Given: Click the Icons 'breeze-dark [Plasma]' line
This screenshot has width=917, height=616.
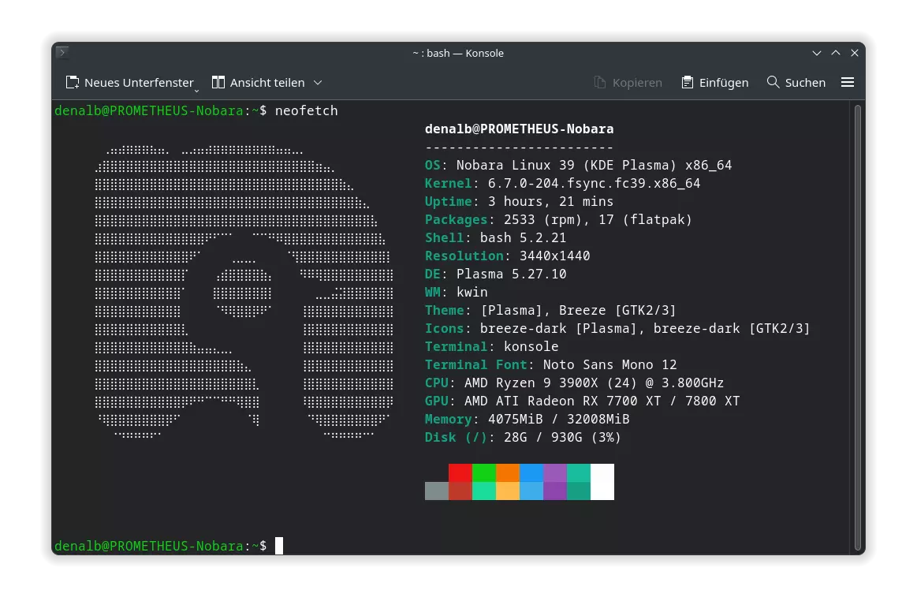Looking at the screenshot, I should coord(617,328).
